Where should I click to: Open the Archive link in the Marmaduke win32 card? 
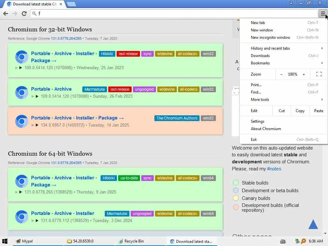[63, 89]
